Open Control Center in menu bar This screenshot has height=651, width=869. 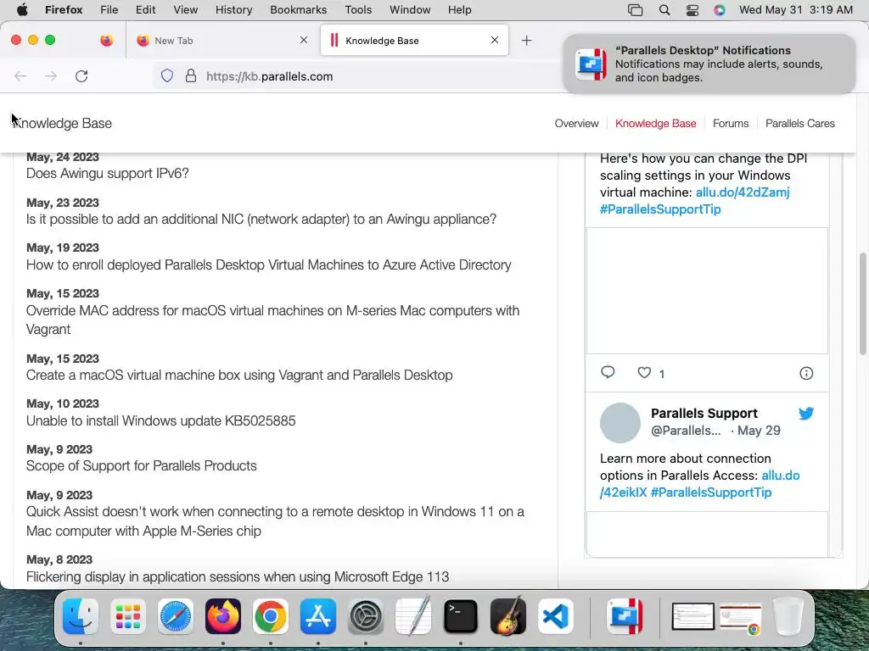point(692,10)
